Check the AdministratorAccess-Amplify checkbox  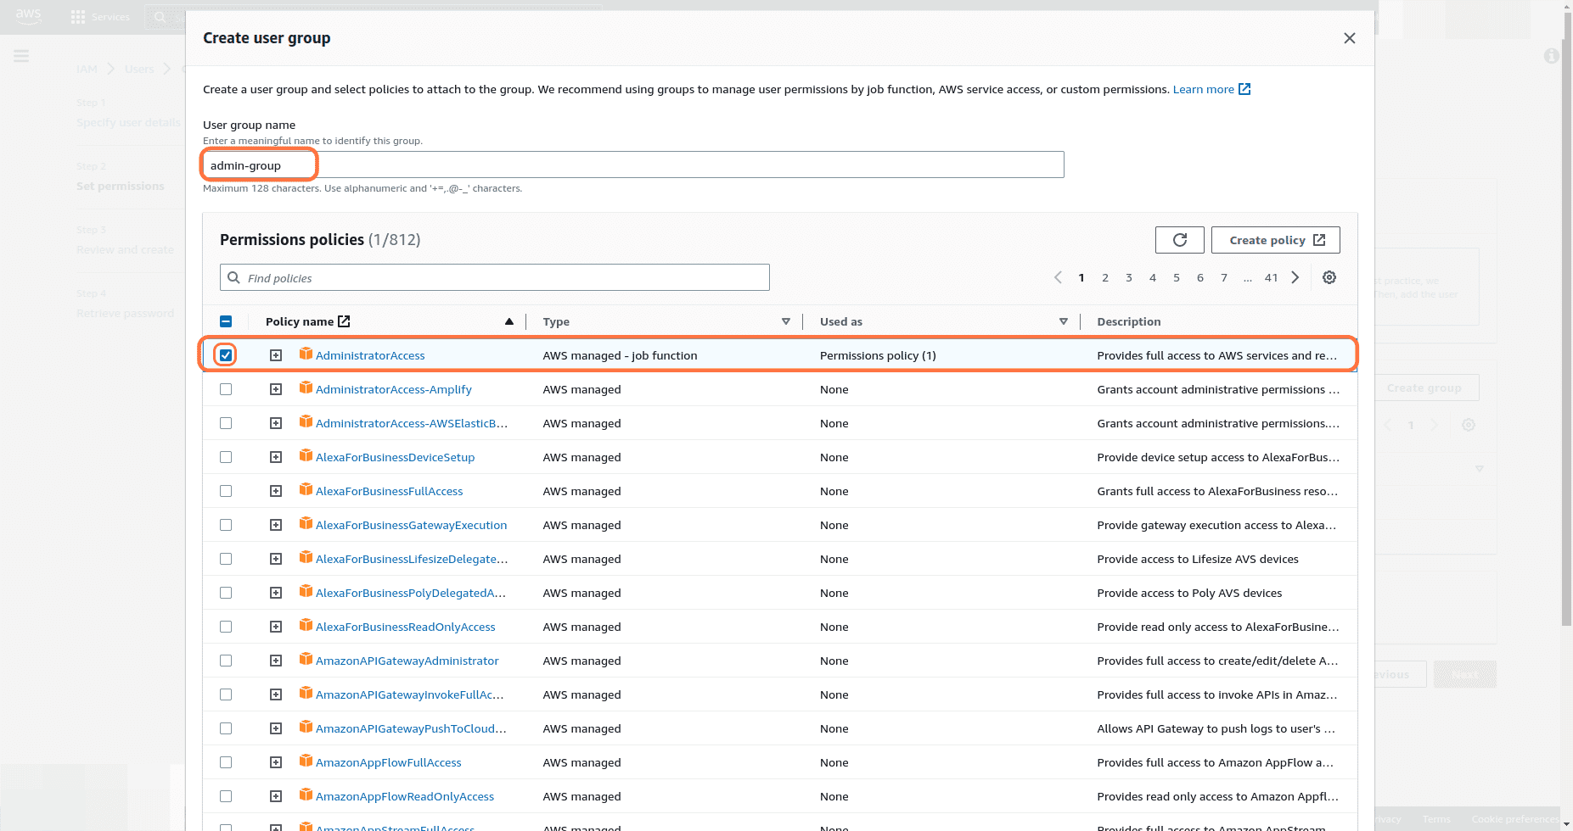pyautogui.click(x=226, y=389)
